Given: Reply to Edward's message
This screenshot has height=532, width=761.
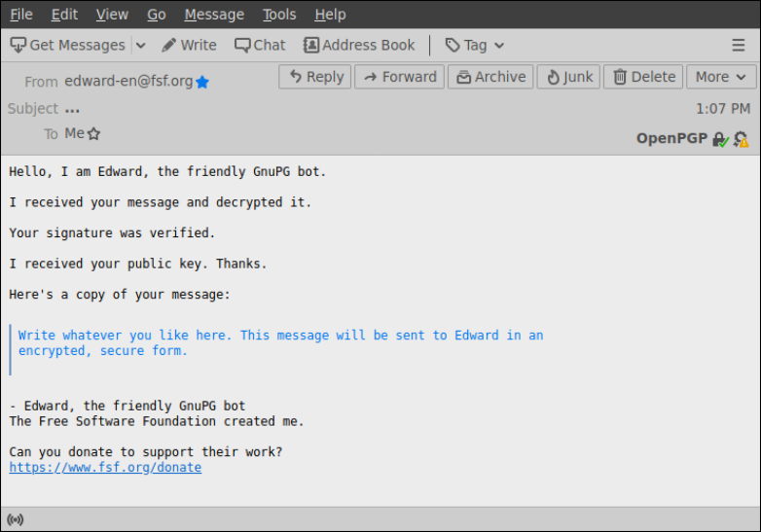Looking at the screenshot, I should tap(315, 77).
